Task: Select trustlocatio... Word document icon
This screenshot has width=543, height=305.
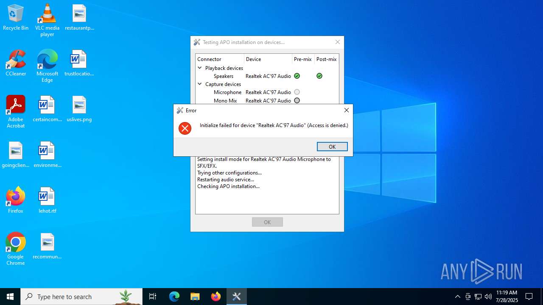Action: [x=79, y=64]
